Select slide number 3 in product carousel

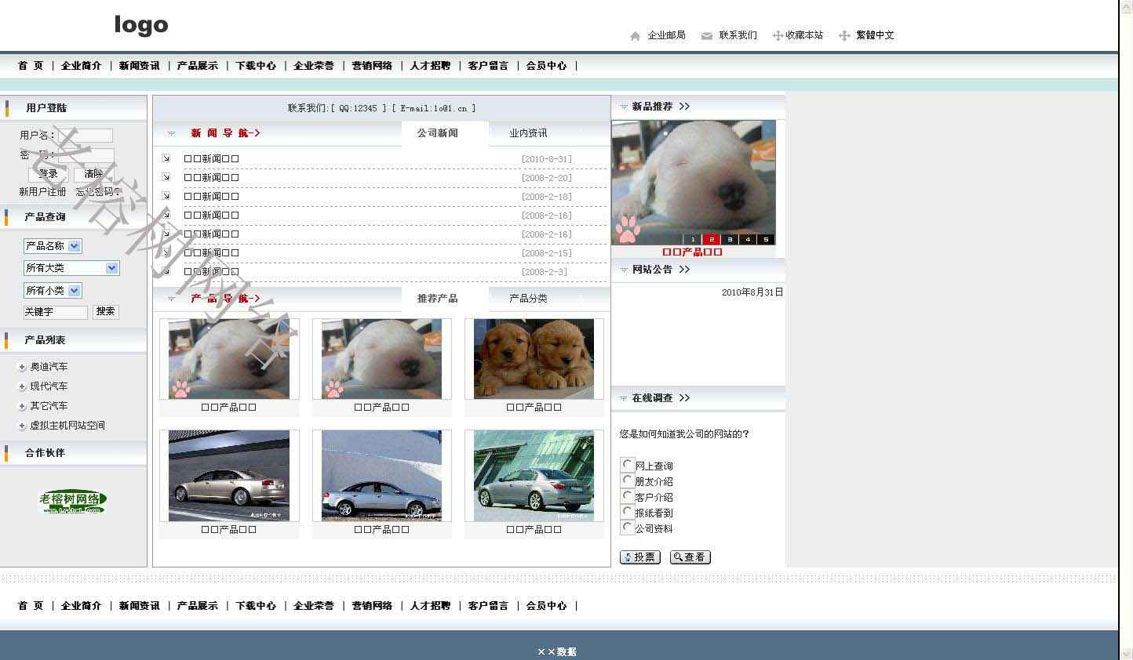point(730,240)
